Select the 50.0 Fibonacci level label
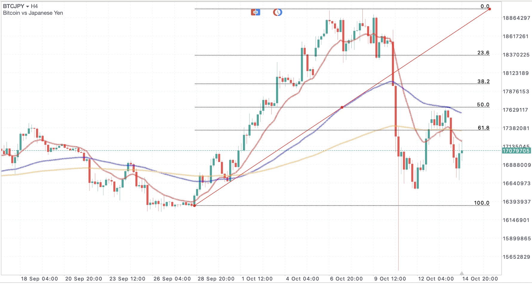532x284 pixels. [x=483, y=105]
